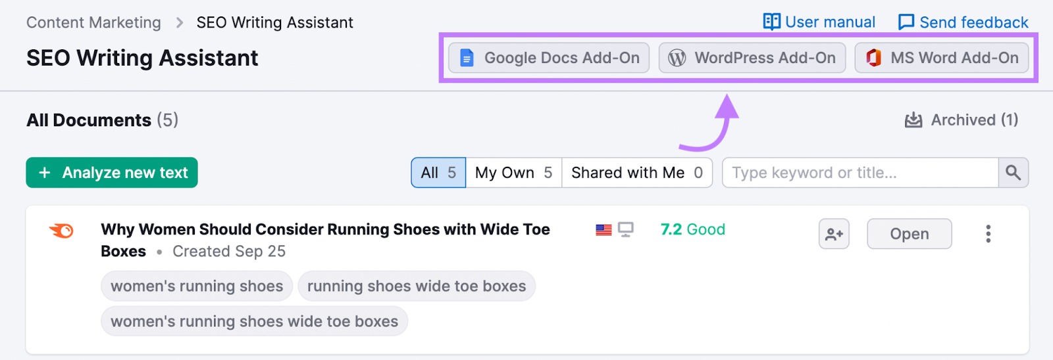Open the running shoes document
The width and height of the screenshot is (1053, 360).
909,234
